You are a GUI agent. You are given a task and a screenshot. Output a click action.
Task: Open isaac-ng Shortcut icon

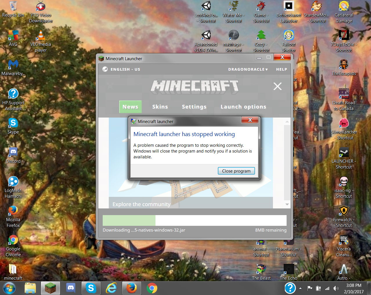[344, 187]
